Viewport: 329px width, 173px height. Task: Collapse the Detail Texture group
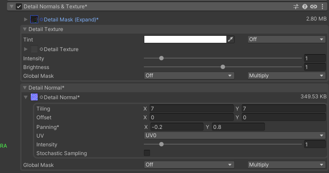[25, 29]
